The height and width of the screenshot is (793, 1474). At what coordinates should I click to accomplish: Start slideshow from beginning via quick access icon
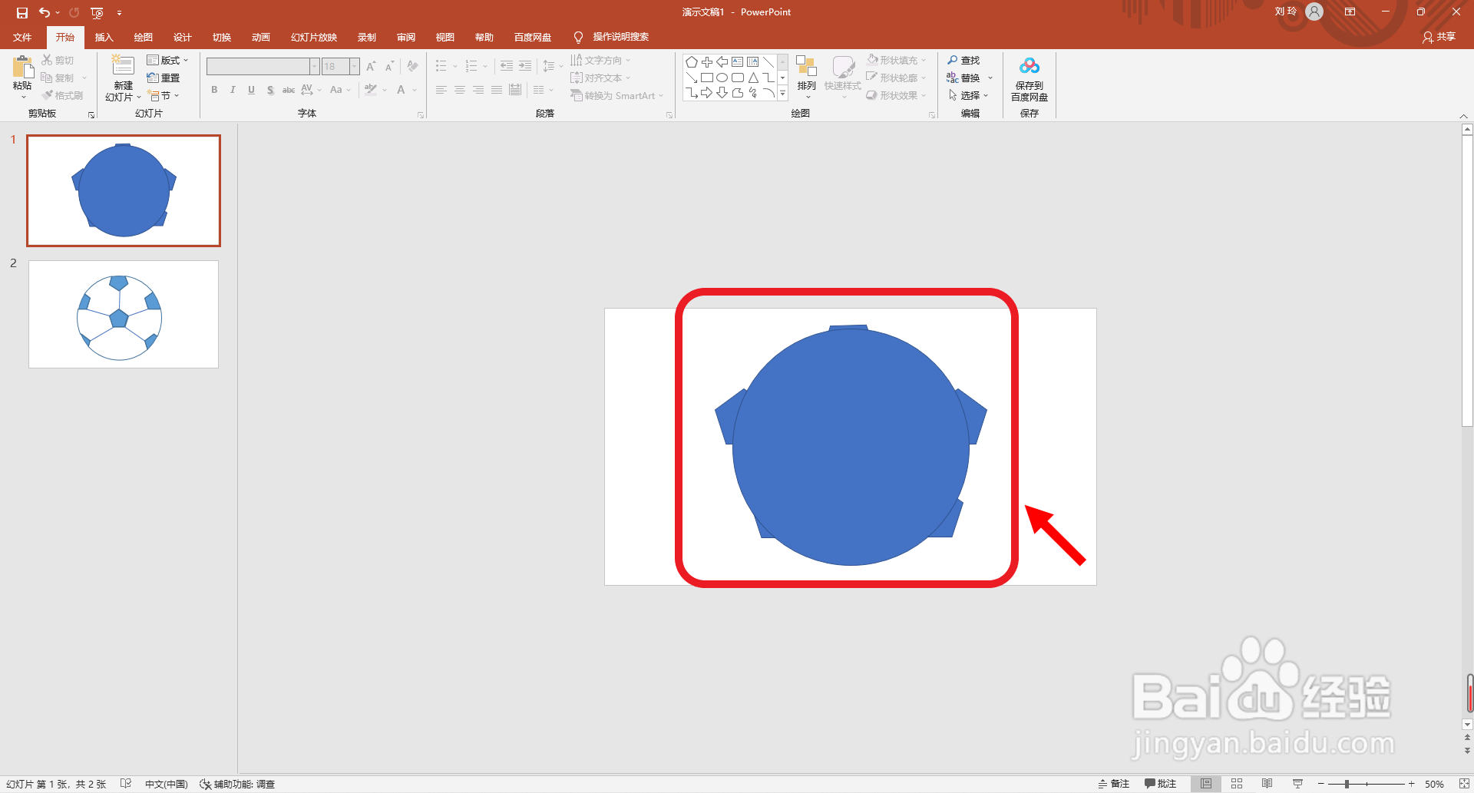coord(97,12)
